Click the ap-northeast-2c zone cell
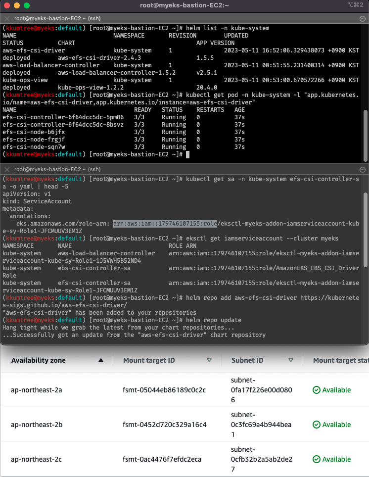This screenshot has width=369, height=477. [x=36, y=459]
